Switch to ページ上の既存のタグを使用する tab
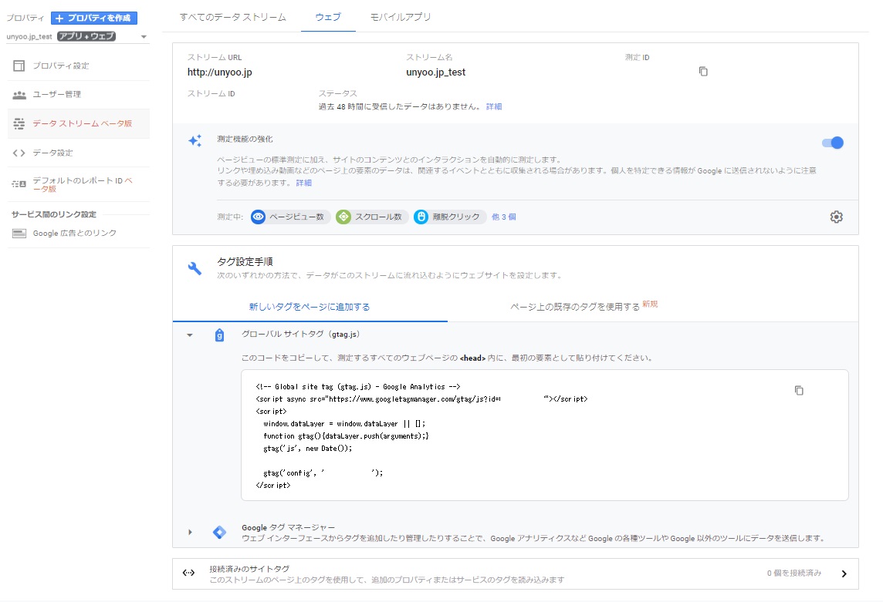 pos(575,307)
